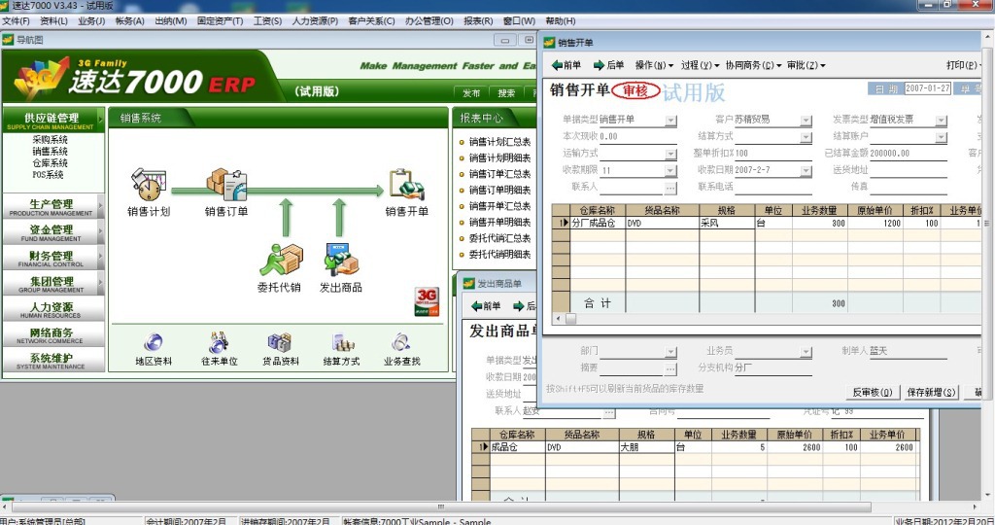Open the 销售订单 boxes icon
Viewport: 995px width, 525px height.
pos(226,184)
